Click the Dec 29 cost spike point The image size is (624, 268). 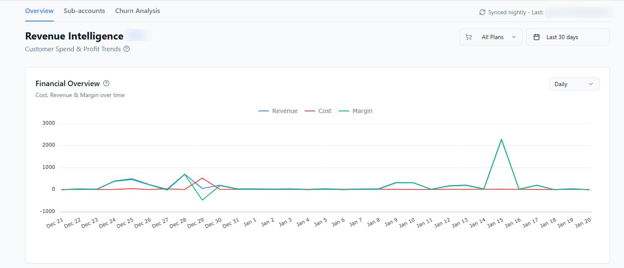tap(202, 178)
